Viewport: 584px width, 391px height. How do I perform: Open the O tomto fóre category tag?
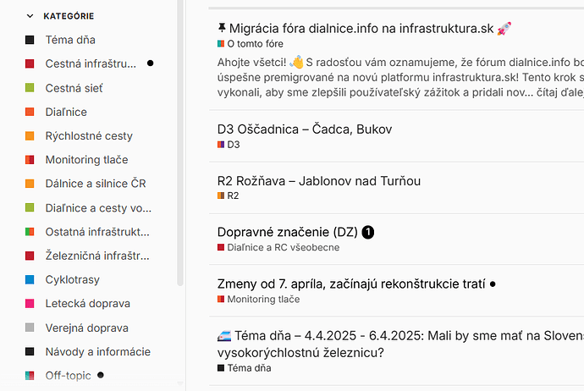pyautogui.click(x=251, y=44)
